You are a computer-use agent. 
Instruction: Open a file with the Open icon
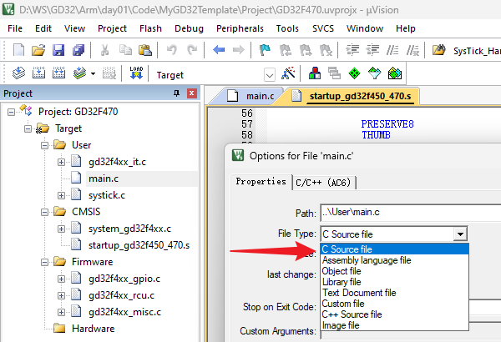click(38, 50)
